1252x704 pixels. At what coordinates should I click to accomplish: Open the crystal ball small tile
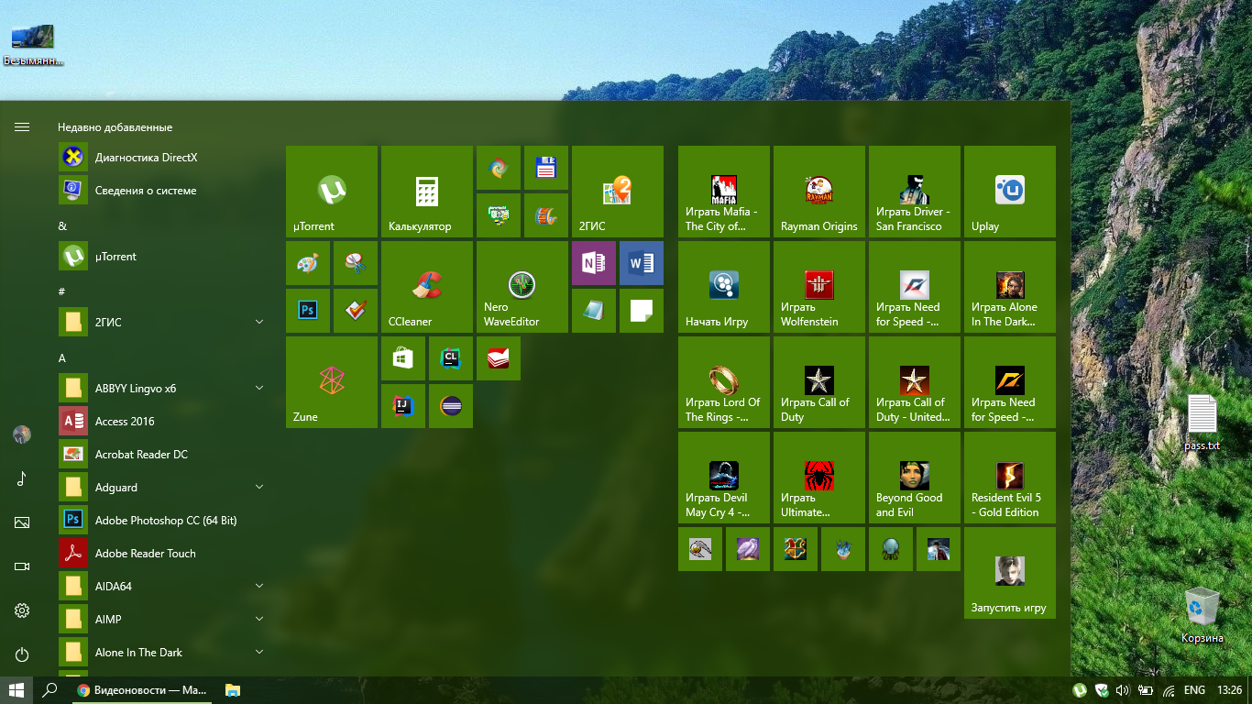tap(891, 549)
